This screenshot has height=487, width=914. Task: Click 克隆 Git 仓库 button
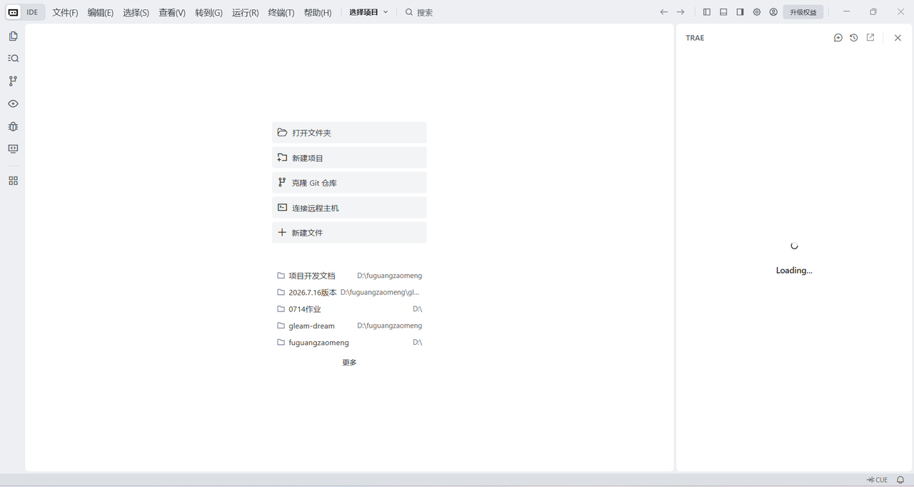[x=349, y=183]
